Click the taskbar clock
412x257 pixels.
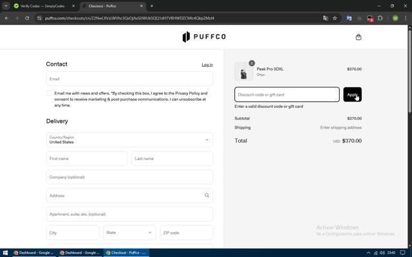(391, 253)
